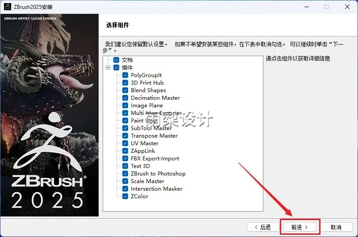The width and height of the screenshot is (358, 237).
Task: Select the Transpose Master label
Action: point(154,136)
